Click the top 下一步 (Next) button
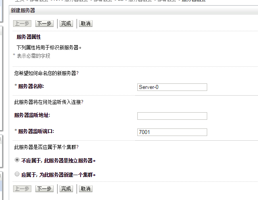The width and height of the screenshot is (258, 200). [44, 24]
